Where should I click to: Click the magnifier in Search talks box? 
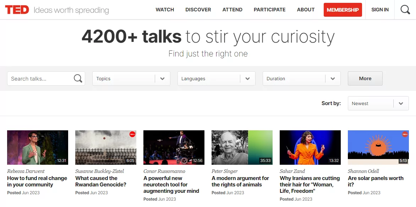[78, 78]
